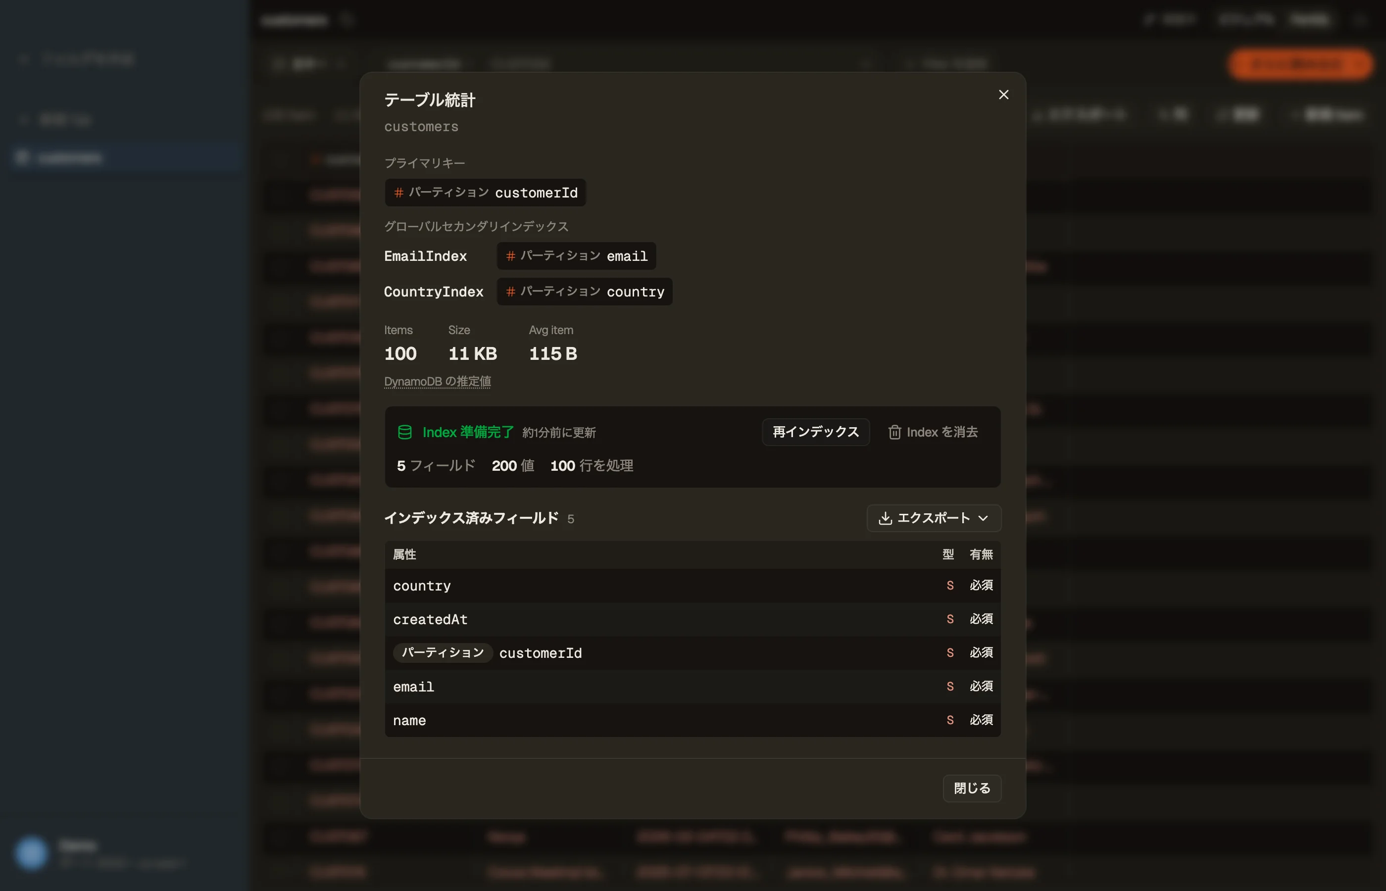Click the blurred orange button in the background window

1300,64
